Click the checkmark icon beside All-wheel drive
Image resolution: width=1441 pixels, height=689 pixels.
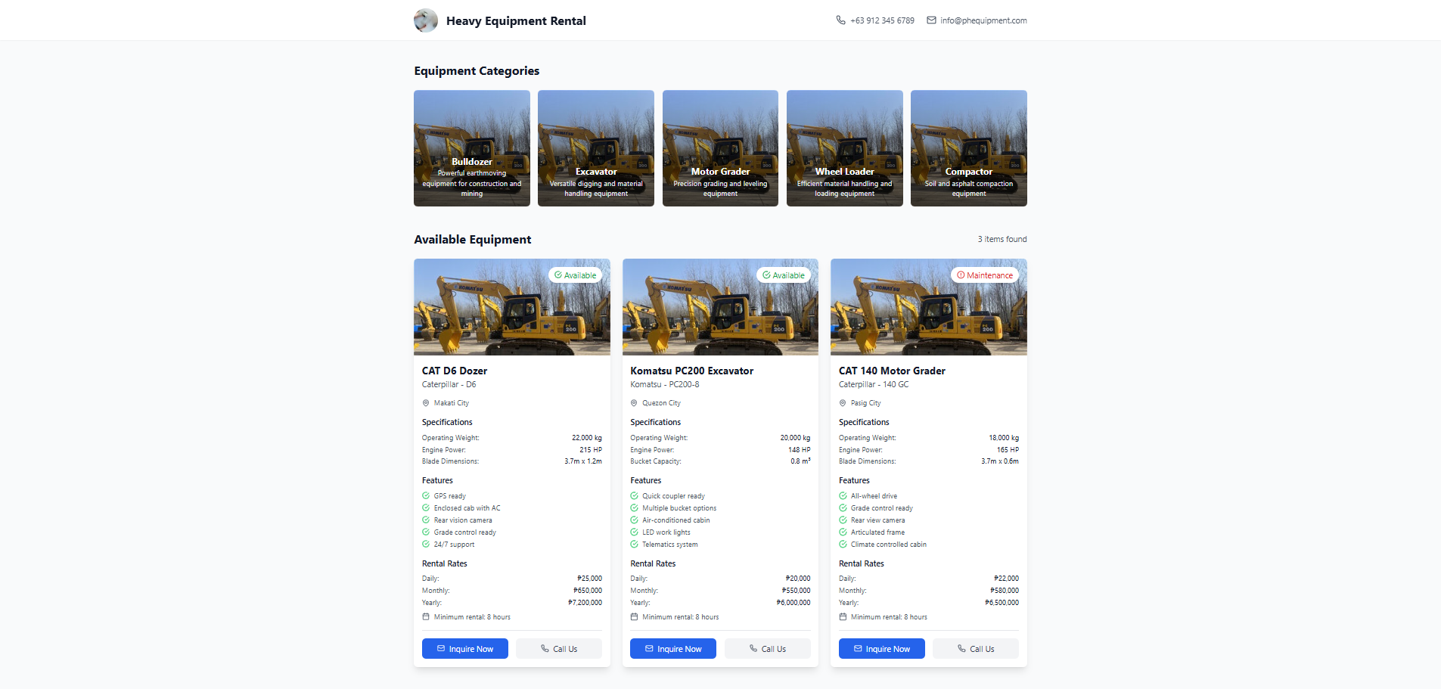pos(843,496)
